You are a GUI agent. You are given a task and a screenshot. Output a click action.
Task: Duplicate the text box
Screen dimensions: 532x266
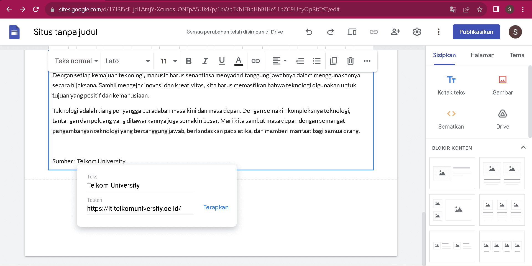click(334, 61)
